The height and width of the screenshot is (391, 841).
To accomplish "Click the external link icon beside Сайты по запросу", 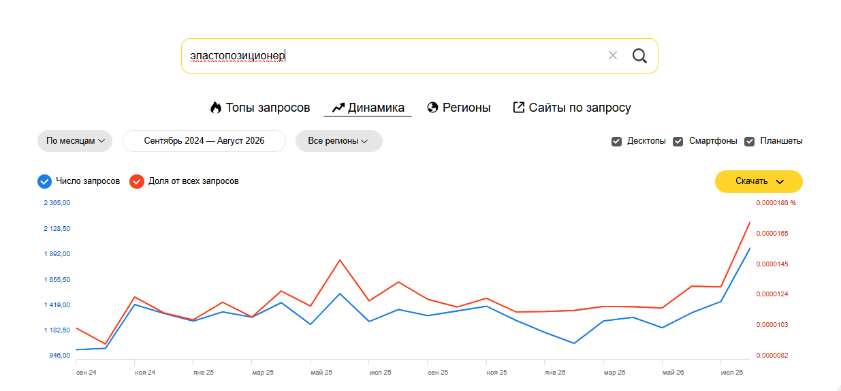I will click(518, 107).
